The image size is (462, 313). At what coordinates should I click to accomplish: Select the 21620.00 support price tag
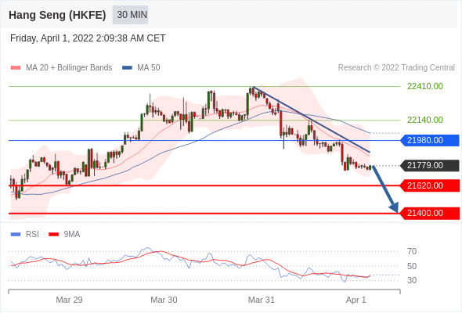430,185
